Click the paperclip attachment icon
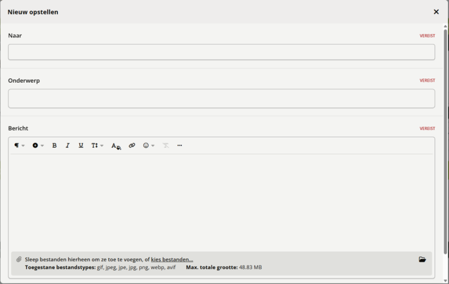This screenshot has height=284, width=449. tap(18, 259)
